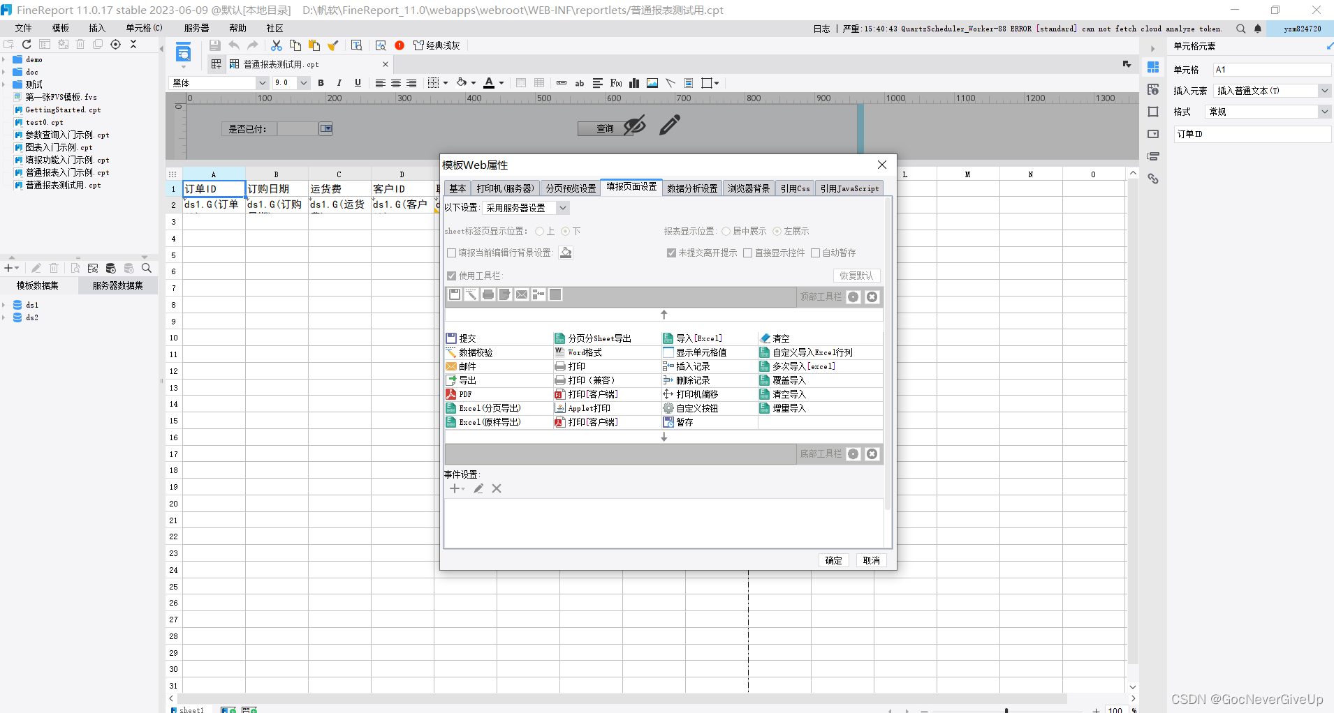Click the Cut scissors icon
1334x713 pixels.
click(x=277, y=45)
